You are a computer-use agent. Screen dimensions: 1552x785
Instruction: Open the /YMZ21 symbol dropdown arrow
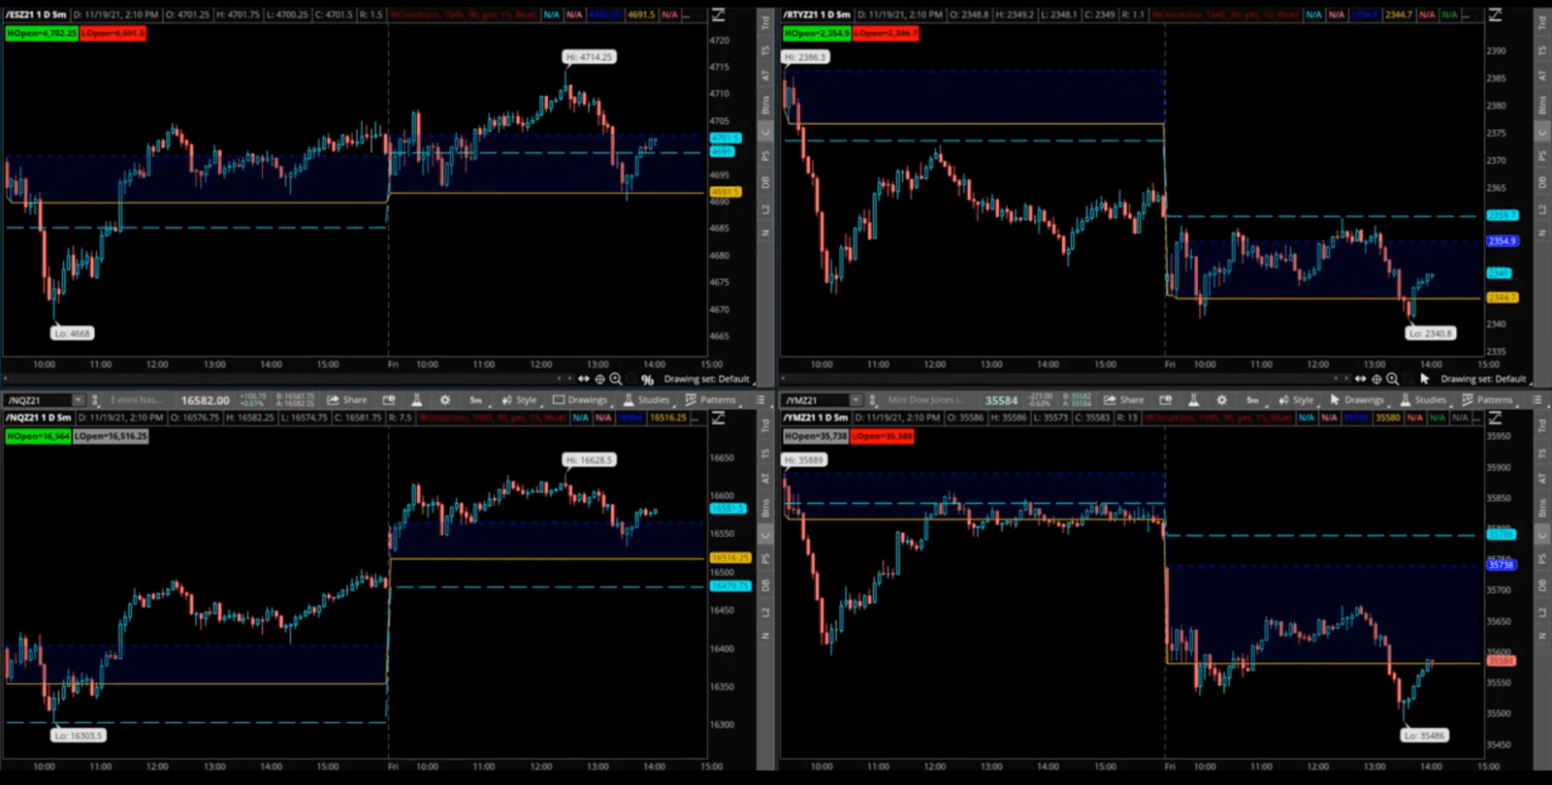(x=856, y=399)
